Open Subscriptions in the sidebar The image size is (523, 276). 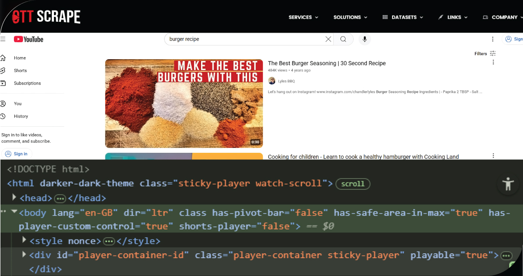(x=27, y=83)
